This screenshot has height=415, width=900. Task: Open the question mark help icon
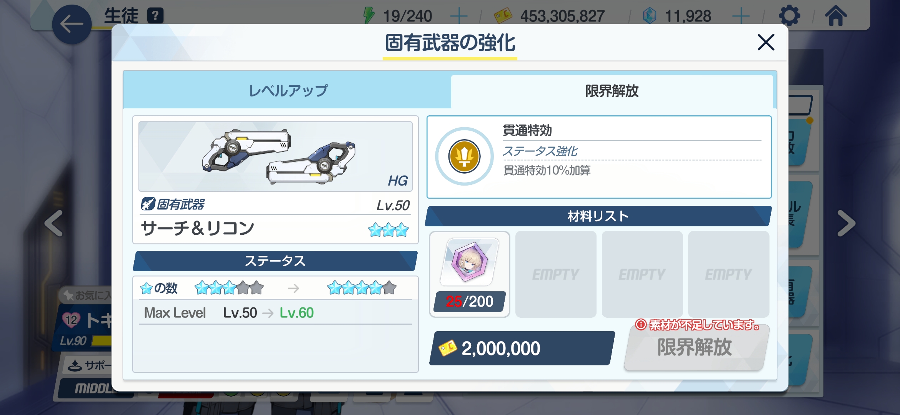point(155,16)
